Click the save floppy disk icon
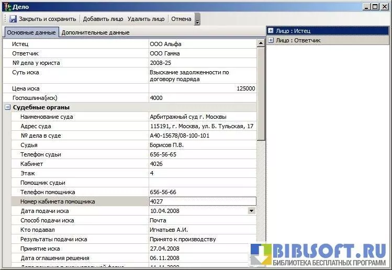 point(13,19)
